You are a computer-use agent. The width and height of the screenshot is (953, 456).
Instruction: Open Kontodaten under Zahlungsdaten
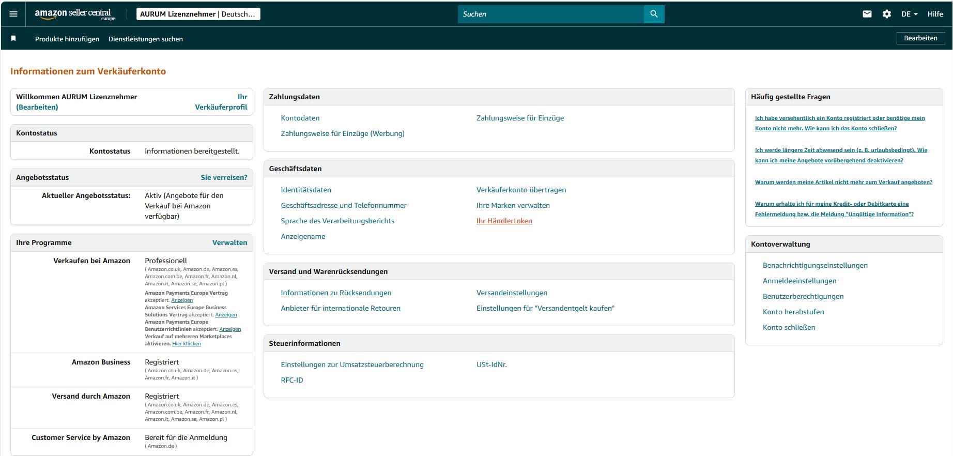(300, 118)
